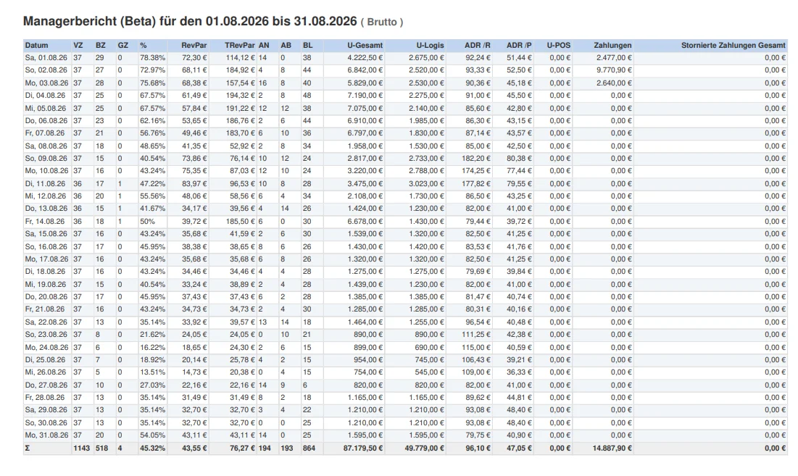This screenshot has height=476, width=798.
Task: Click the GZ column header
Action: [x=122, y=45]
